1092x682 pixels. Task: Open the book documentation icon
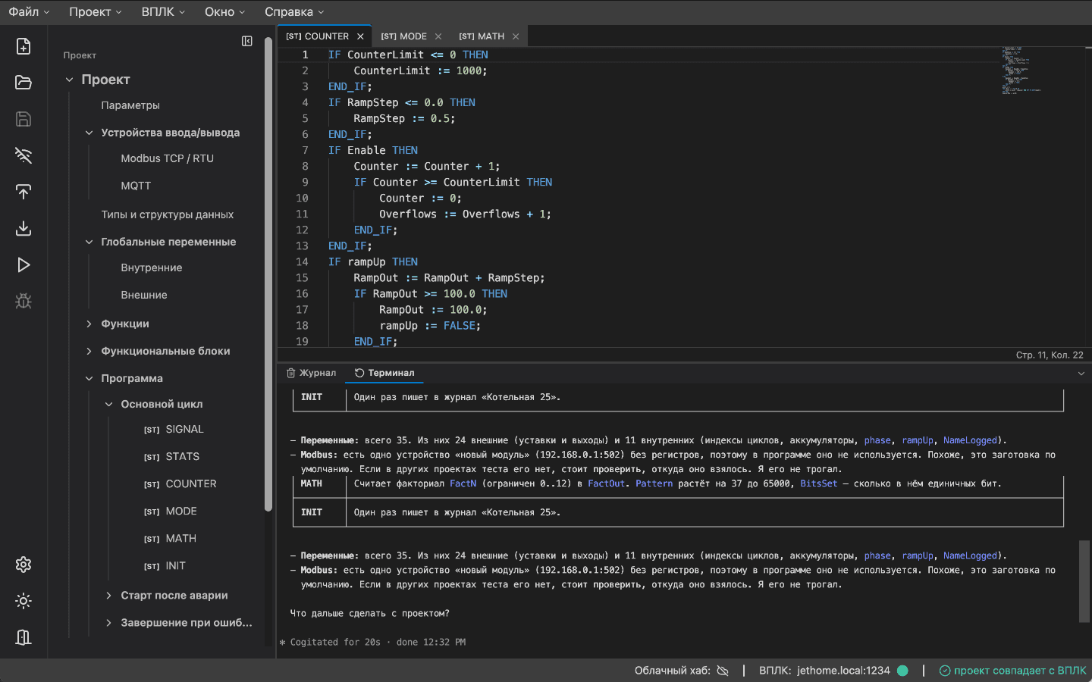click(x=24, y=637)
